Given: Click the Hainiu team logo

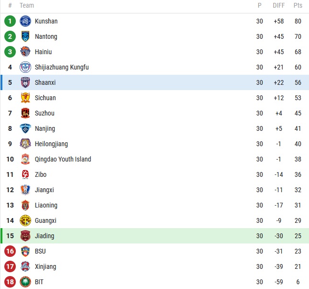Looking at the screenshot, I should [x=25, y=52].
